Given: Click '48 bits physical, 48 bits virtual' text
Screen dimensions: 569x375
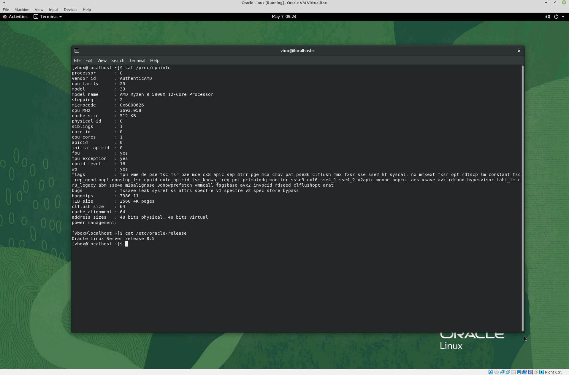Looking at the screenshot, I should point(164,217).
